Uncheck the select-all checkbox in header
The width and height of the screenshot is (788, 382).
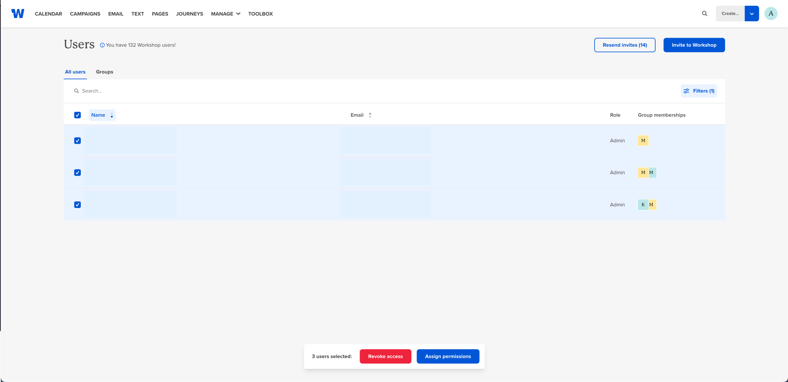click(x=77, y=115)
